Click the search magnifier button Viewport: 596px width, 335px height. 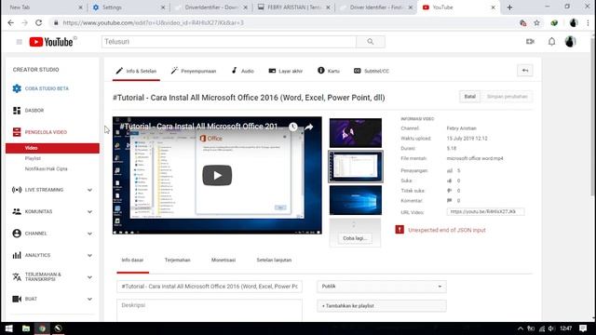click(371, 42)
